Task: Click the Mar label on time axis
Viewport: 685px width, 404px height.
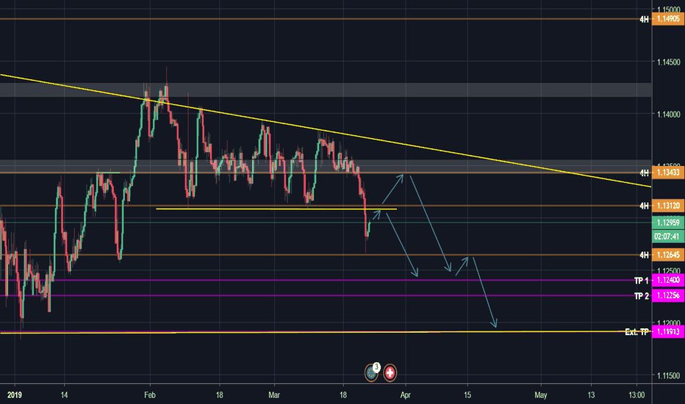Action: [x=274, y=395]
